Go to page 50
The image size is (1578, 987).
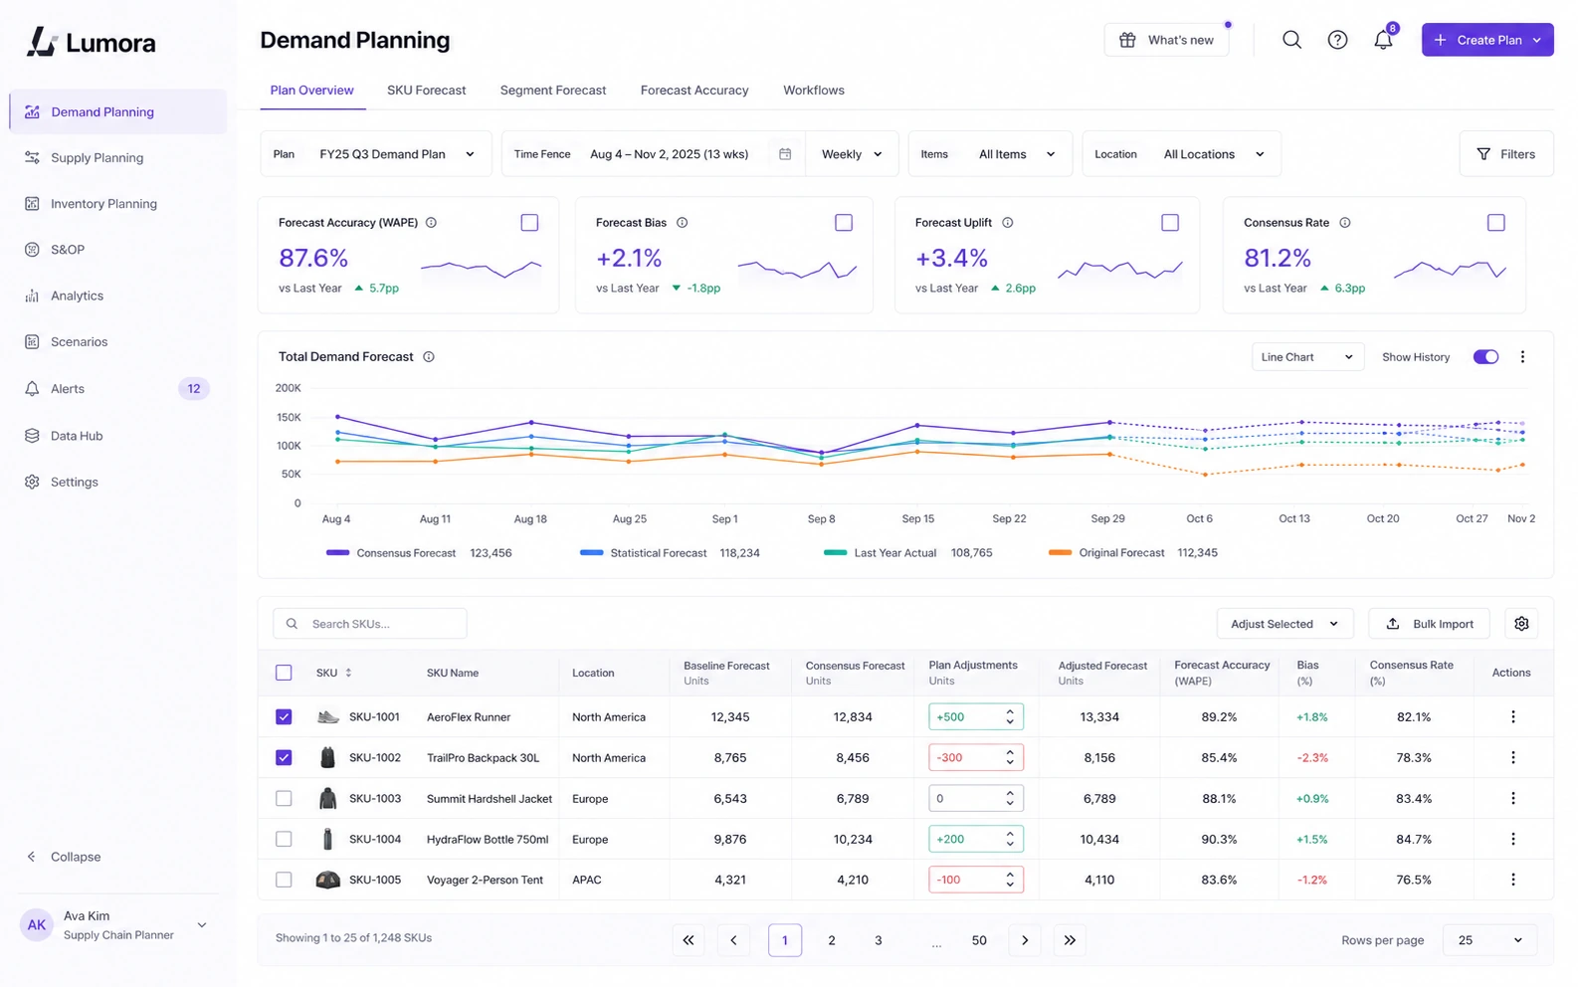click(x=979, y=940)
